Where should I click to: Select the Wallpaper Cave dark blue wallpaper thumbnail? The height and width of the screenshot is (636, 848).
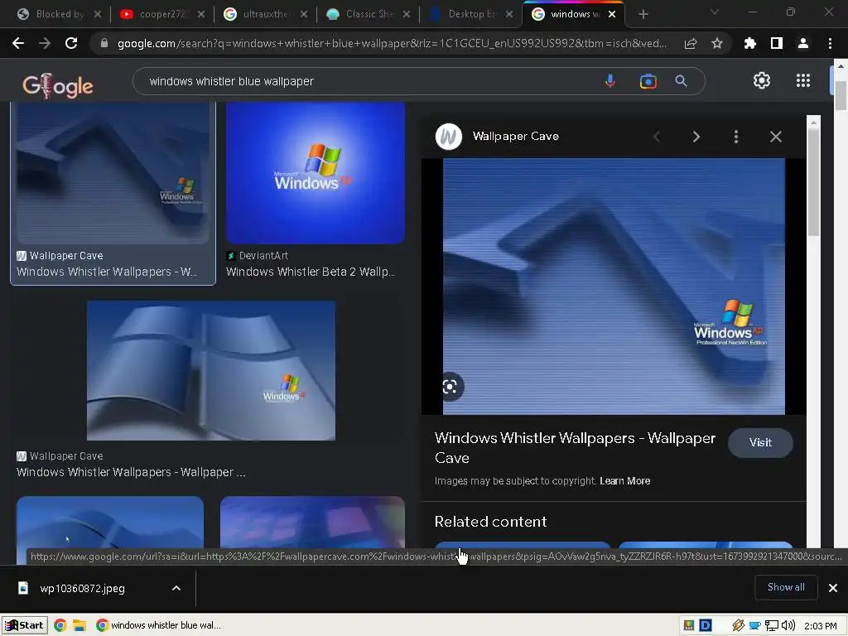(113, 172)
